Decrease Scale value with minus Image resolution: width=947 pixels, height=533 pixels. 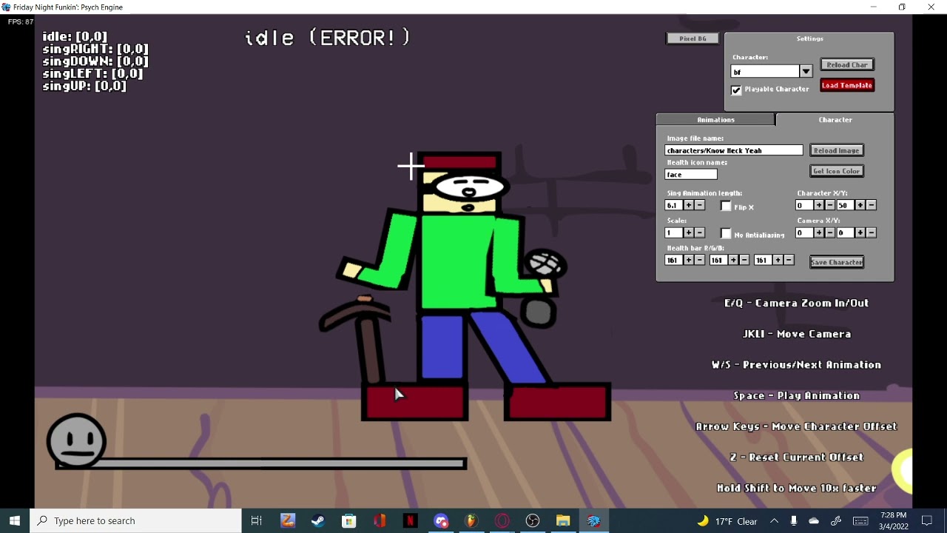coord(700,232)
